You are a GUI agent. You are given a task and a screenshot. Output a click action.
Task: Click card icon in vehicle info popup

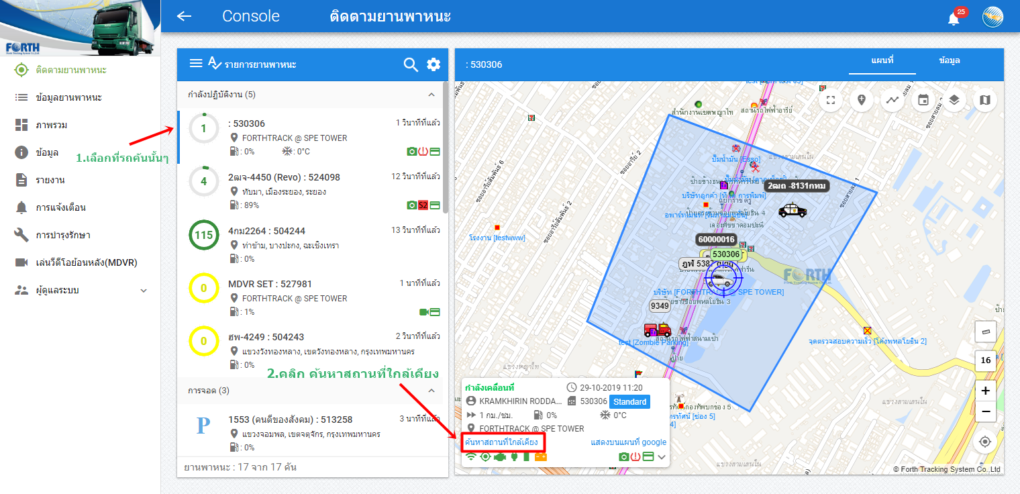(x=648, y=457)
